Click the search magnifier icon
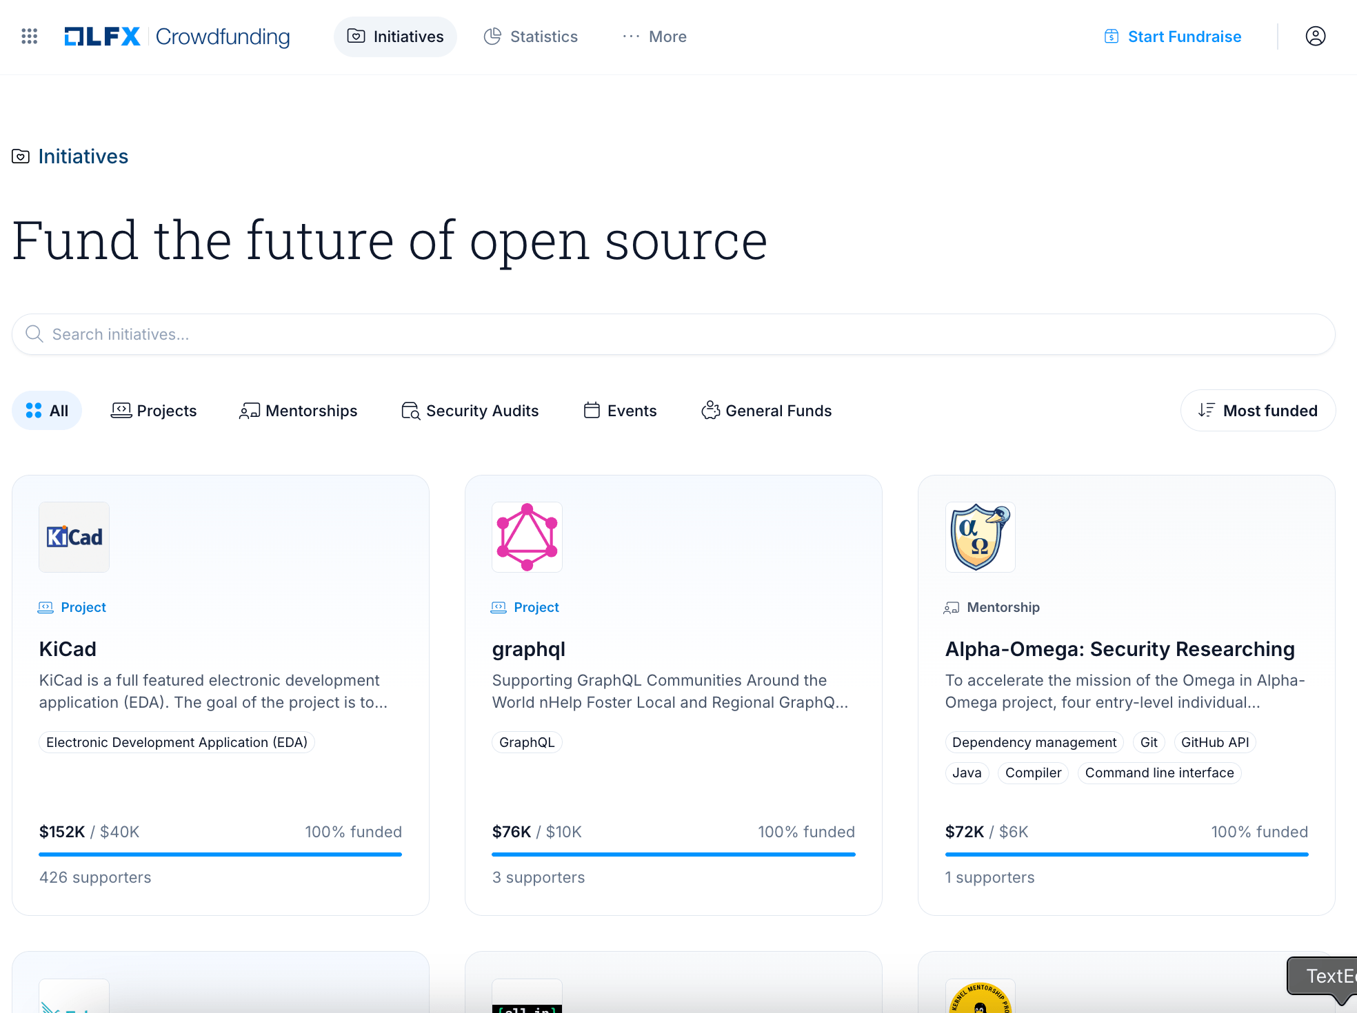 point(34,334)
